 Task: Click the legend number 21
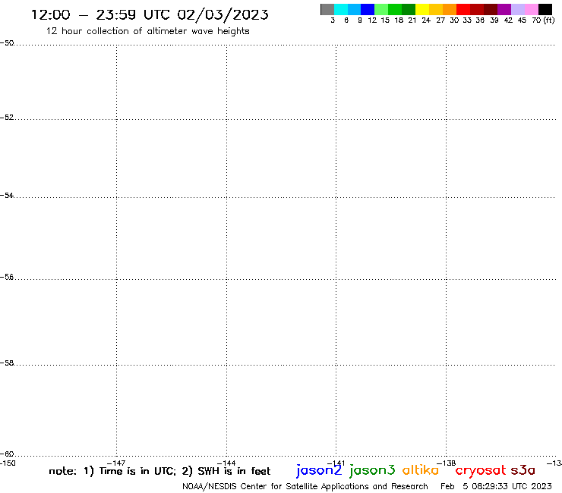(412, 20)
